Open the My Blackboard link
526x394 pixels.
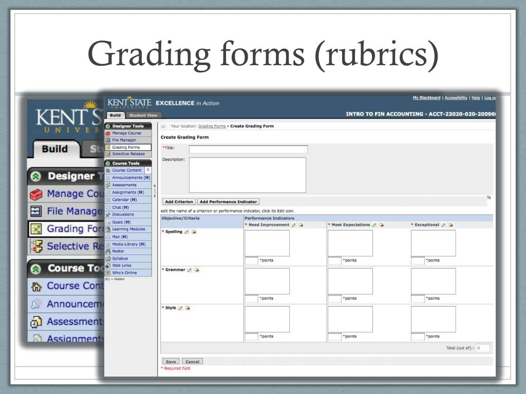click(x=427, y=98)
